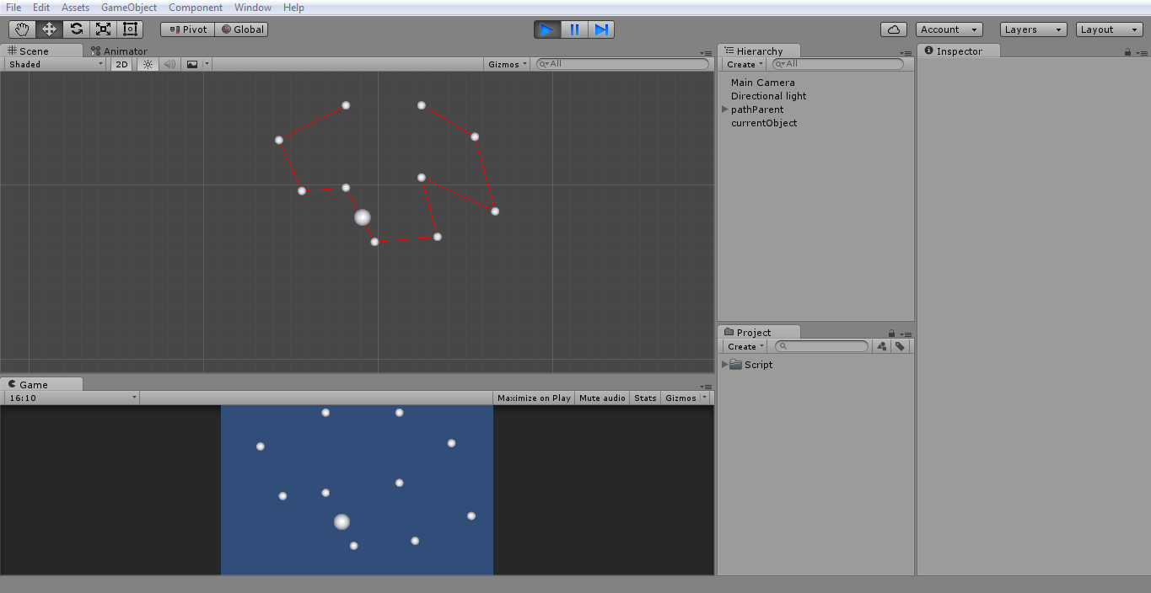Image resolution: width=1151 pixels, height=593 pixels.
Task: Select the Rect Transform tool
Action: 130,29
